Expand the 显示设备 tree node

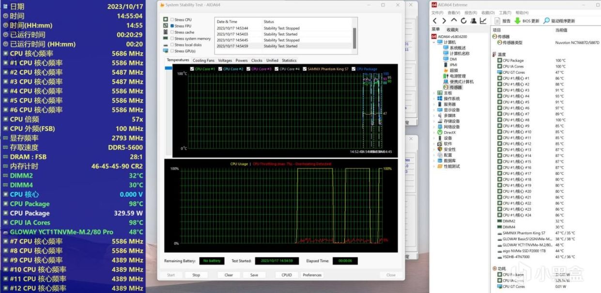[x=433, y=110]
